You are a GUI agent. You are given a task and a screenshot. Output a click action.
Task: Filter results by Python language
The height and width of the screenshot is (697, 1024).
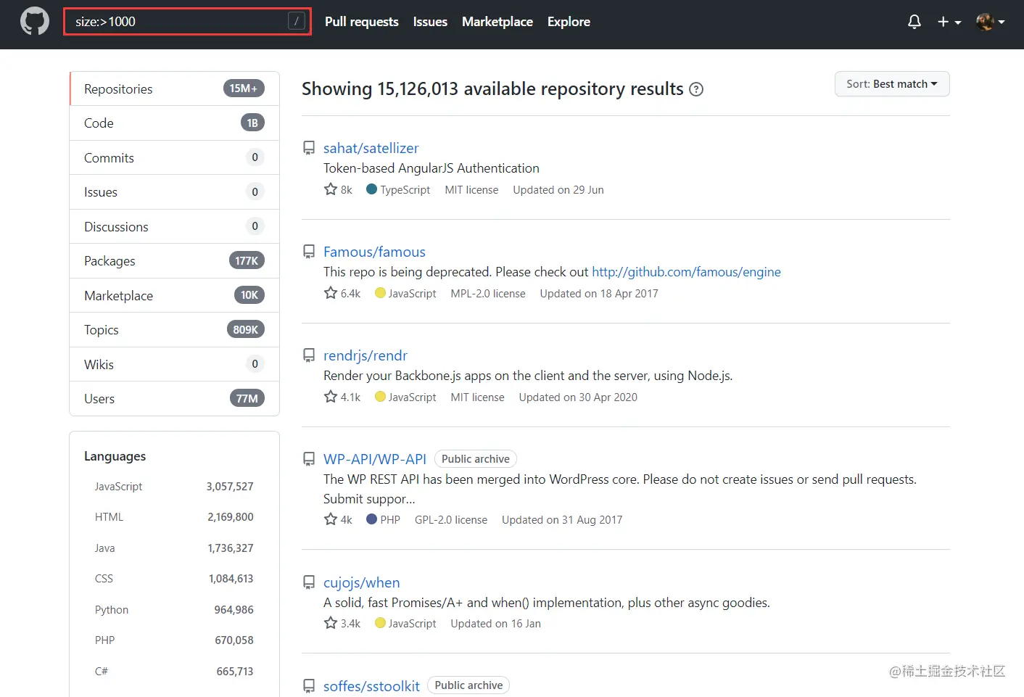pos(174,610)
